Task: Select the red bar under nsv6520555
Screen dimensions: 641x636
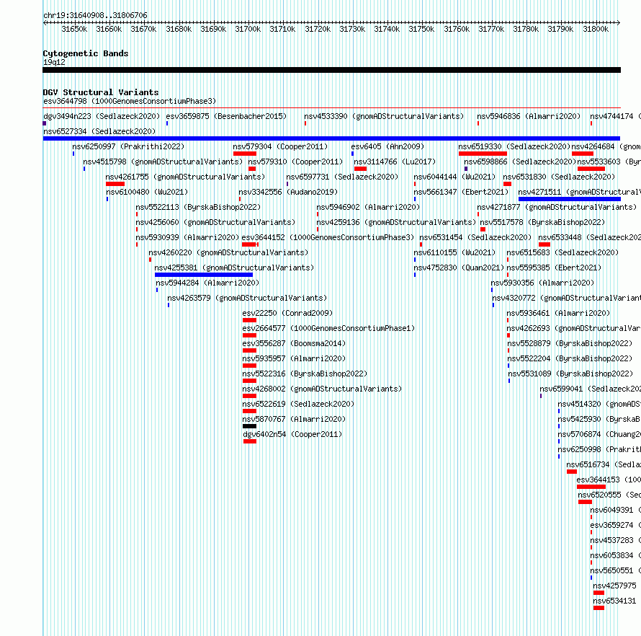Action: (x=585, y=502)
